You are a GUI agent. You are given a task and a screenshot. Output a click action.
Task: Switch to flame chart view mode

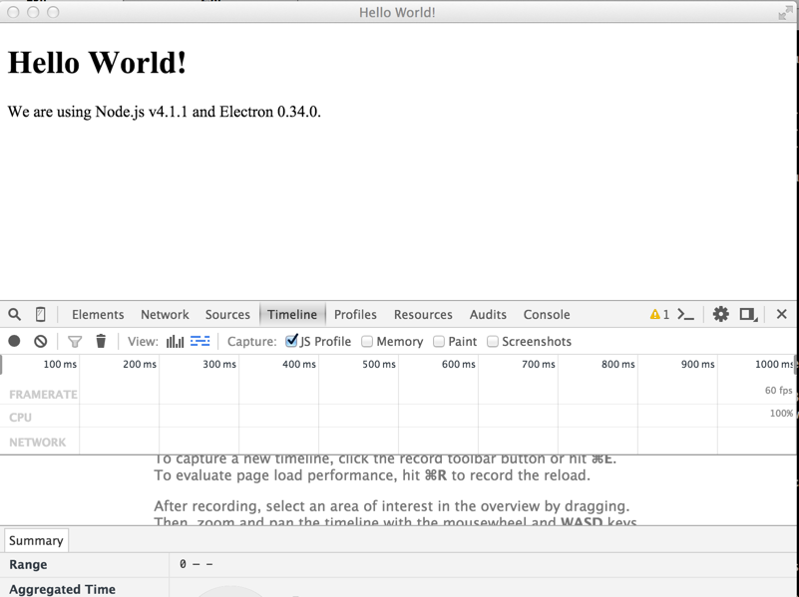[x=200, y=341]
